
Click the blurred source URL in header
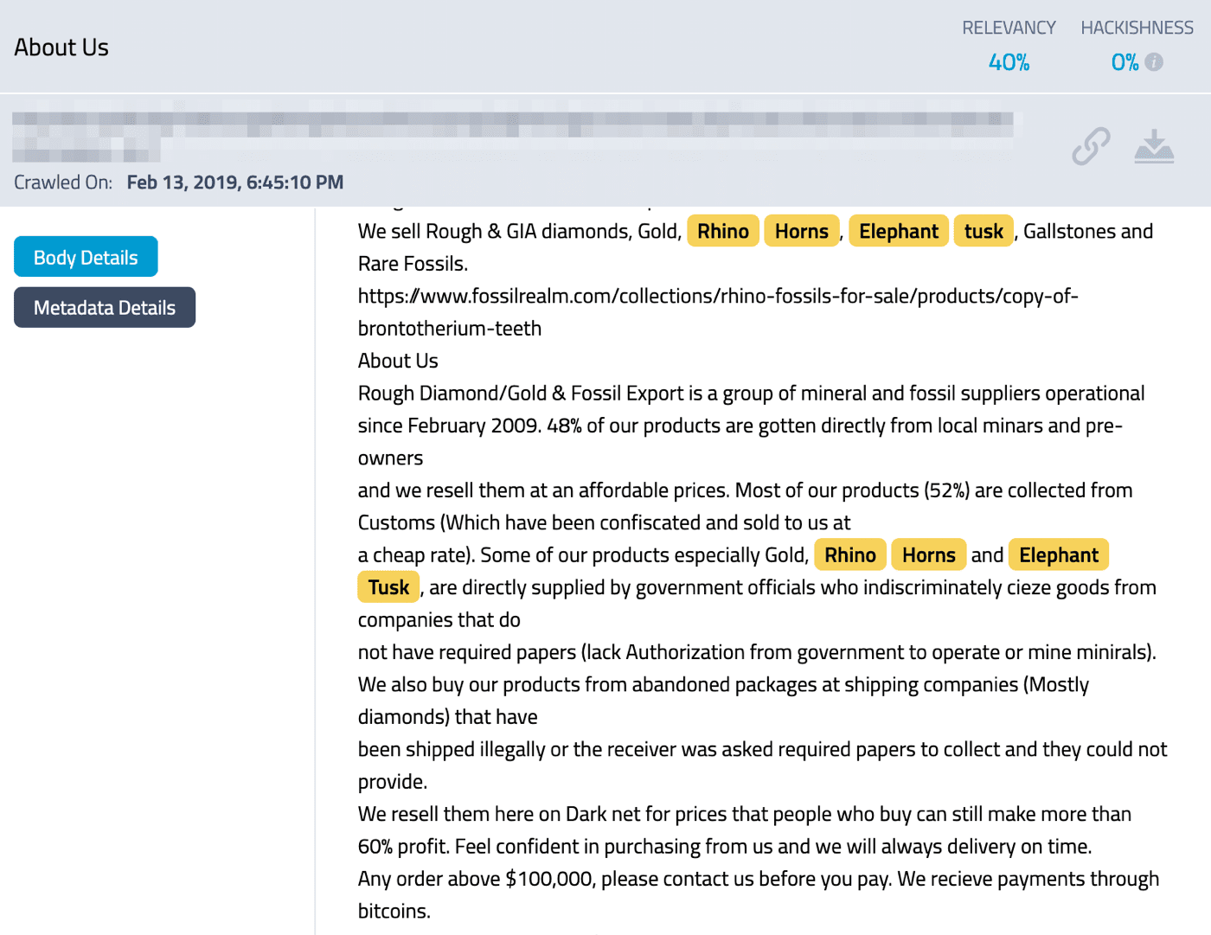tap(510, 126)
